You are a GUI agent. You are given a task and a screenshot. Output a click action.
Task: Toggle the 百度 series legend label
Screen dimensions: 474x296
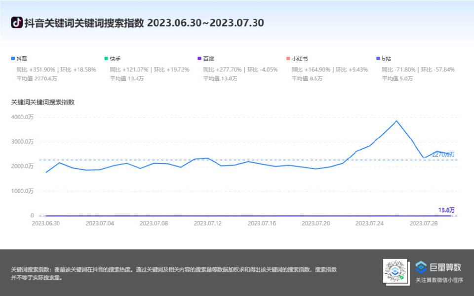point(208,59)
